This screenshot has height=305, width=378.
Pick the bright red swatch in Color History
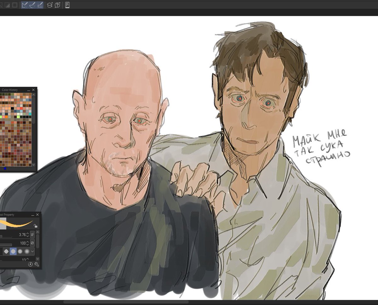(21, 108)
